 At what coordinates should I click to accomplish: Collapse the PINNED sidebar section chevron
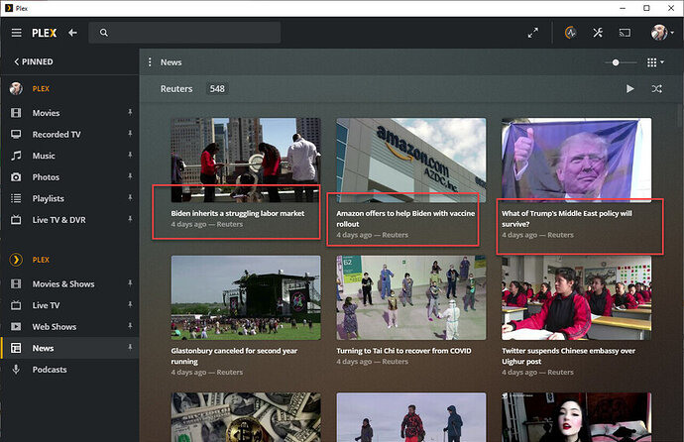(x=16, y=61)
